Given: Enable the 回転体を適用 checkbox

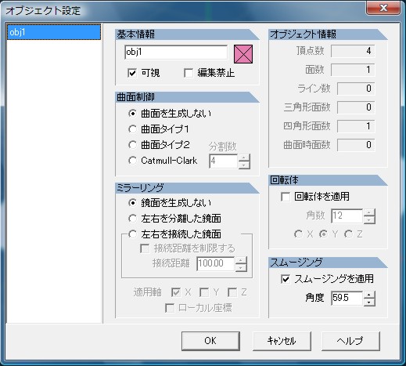Looking at the screenshot, I should pos(286,197).
